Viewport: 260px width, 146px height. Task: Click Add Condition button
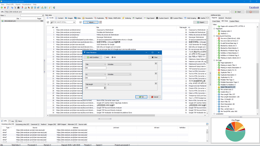pyautogui.click(x=93, y=57)
